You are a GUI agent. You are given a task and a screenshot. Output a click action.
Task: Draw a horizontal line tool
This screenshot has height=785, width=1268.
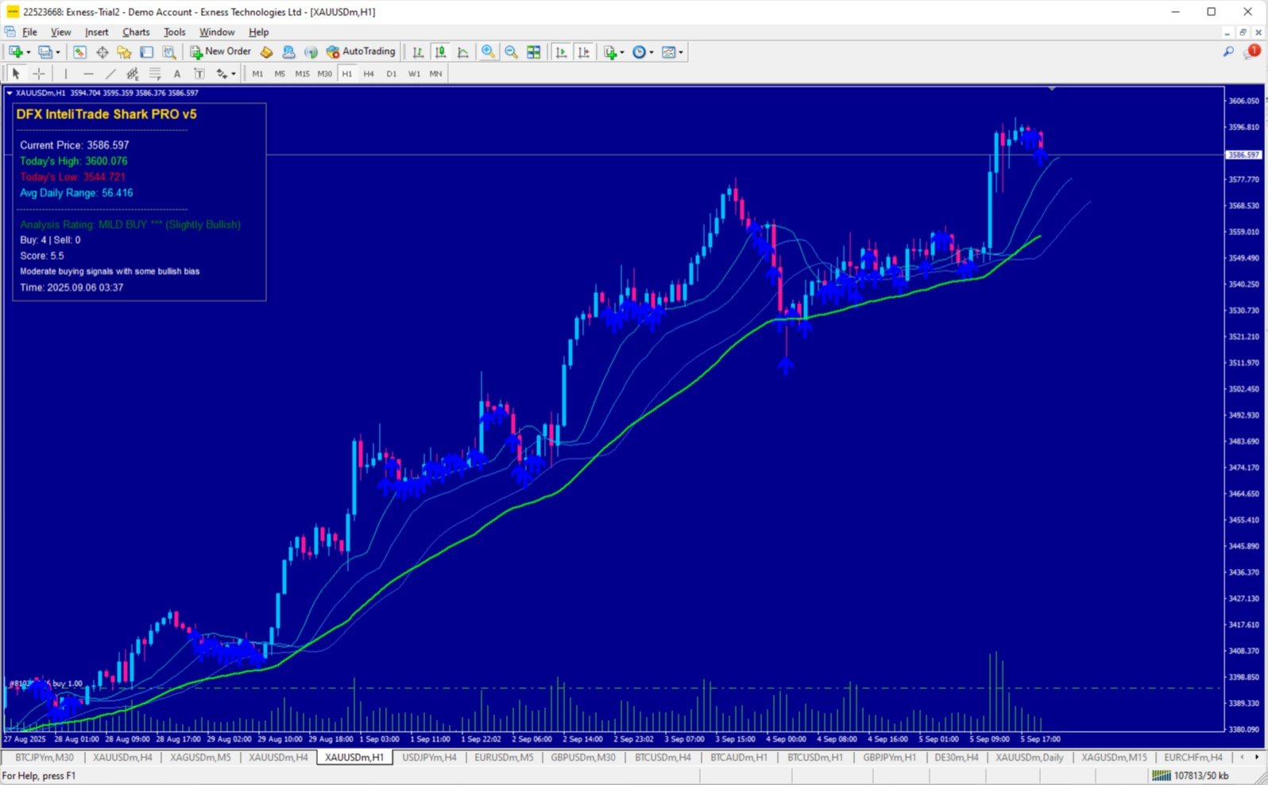(88, 74)
